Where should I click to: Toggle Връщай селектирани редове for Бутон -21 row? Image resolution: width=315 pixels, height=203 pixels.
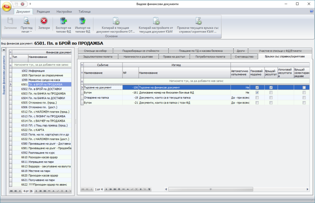pyautogui.click(x=304, y=103)
